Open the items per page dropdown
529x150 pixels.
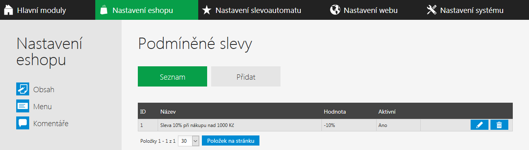[x=189, y=141]
